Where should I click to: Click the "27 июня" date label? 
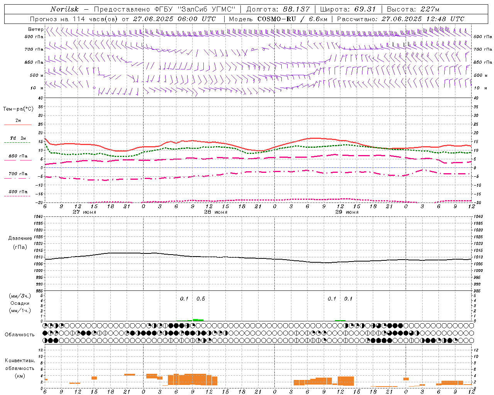(85, 212)
